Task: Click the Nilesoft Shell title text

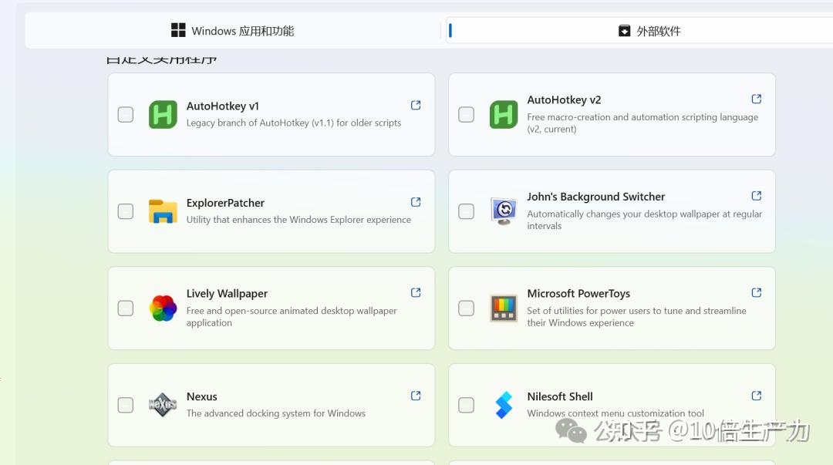Action: tap(560, 396)
